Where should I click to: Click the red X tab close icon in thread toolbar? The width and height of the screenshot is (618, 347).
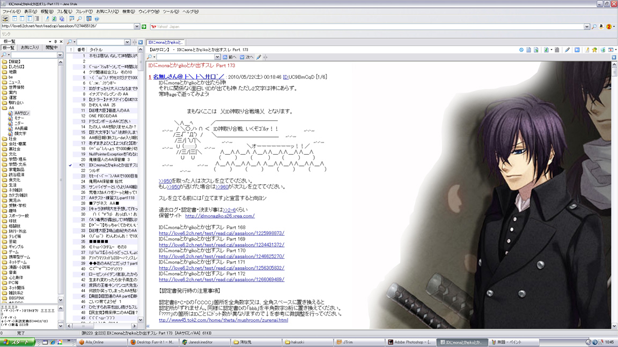pyautogui.click(x=611, y=50)
